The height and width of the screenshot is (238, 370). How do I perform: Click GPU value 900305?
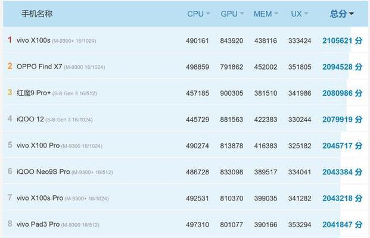(232, 93)
